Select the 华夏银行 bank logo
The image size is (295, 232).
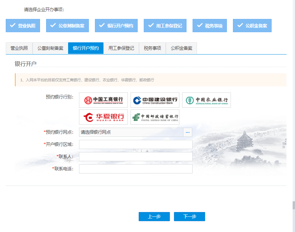click(103, 117)
